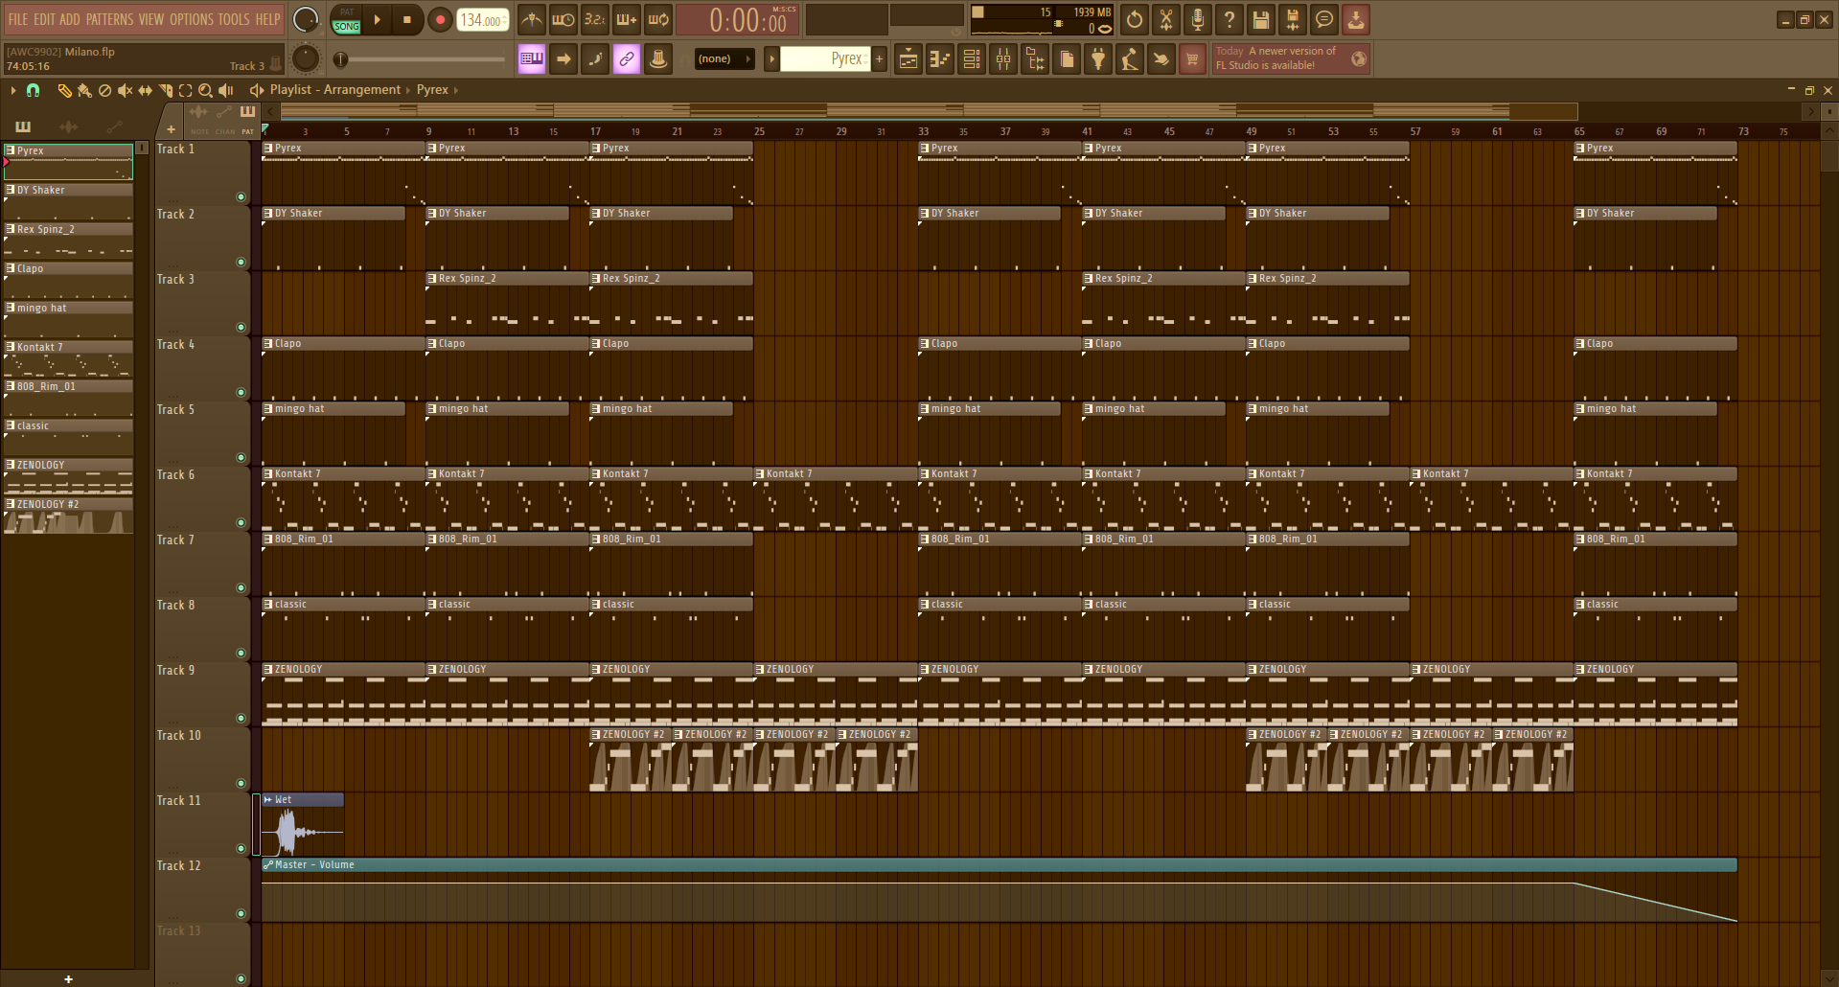Switch to SONG mode
This screenshot has height=987, width=1839.
coord(347,27)
